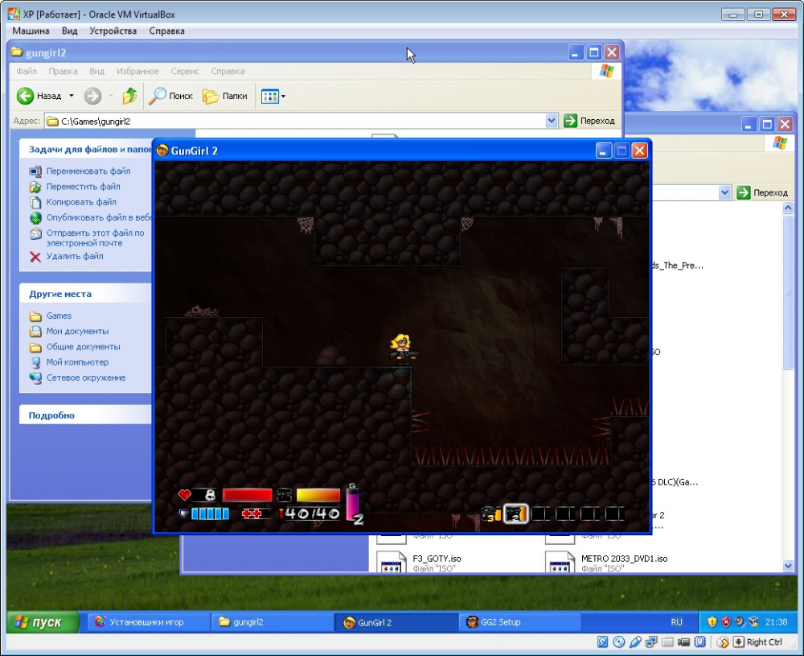Screen dimensions: 804x656
Task: Open the Машина menu in VirtualBox
Action: click(31, 31)
